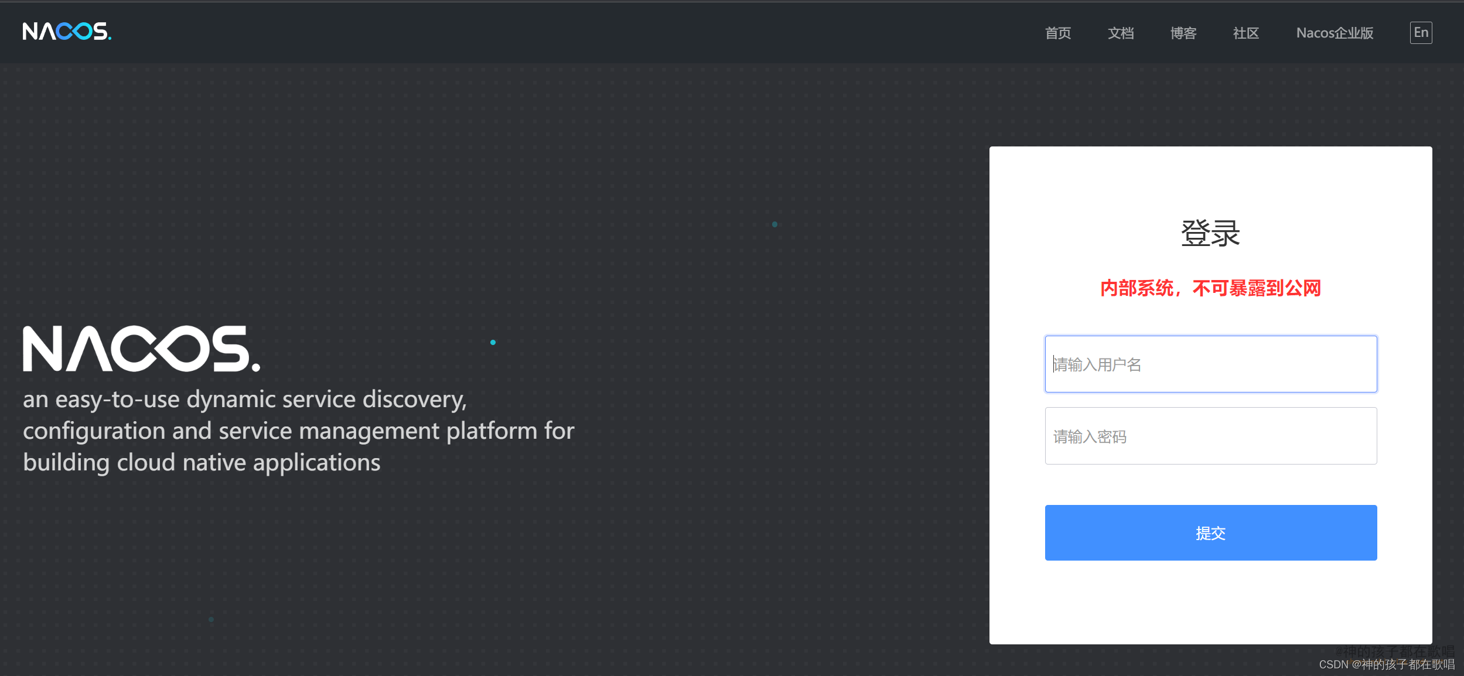Focus the 请输入用户名 username field
The image size is (1464, 676).
pyautogui.click(x=1210, y=364)
